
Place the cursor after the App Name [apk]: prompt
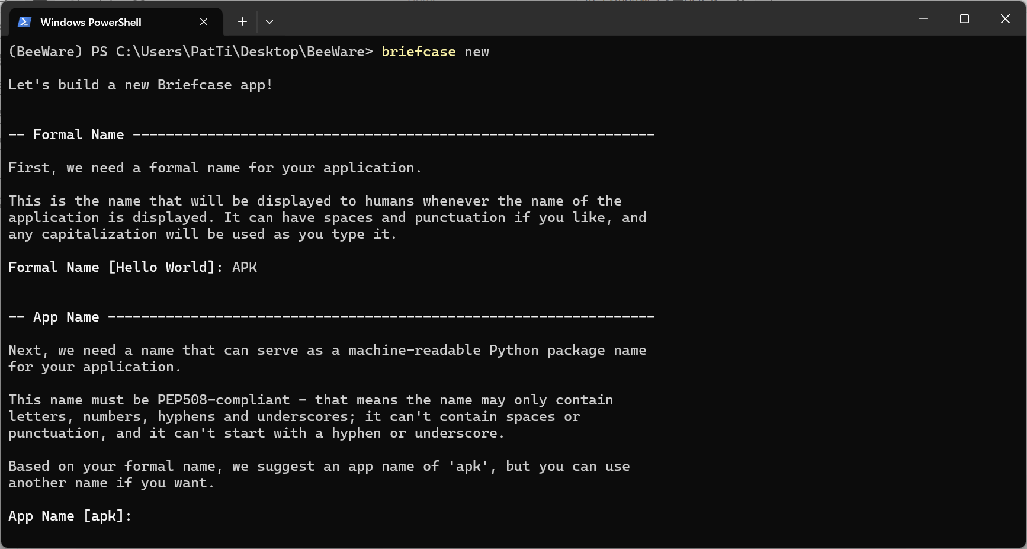click(140, 516)
